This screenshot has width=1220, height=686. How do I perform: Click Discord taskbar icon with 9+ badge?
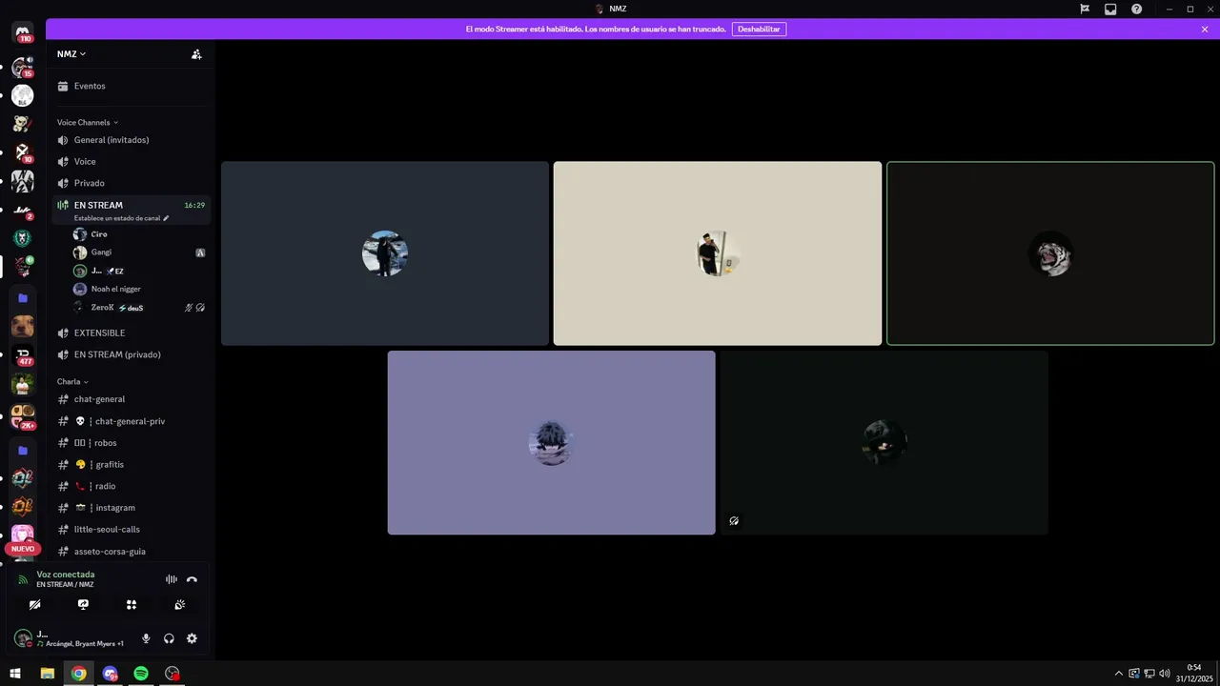click(110, 674)
